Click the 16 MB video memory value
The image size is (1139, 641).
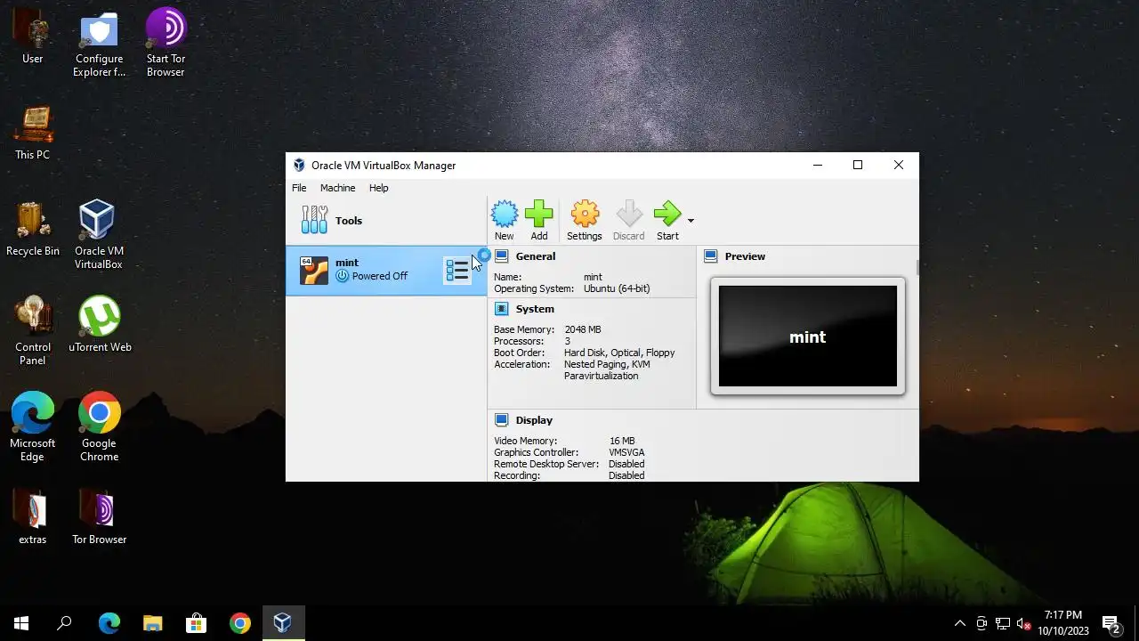coord(622,441)
